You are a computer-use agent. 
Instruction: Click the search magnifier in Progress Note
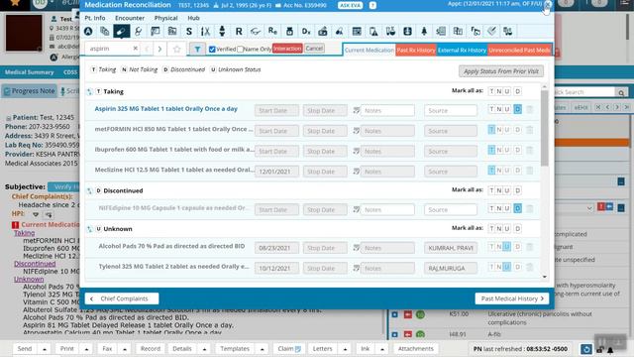[x=621, y=92]
